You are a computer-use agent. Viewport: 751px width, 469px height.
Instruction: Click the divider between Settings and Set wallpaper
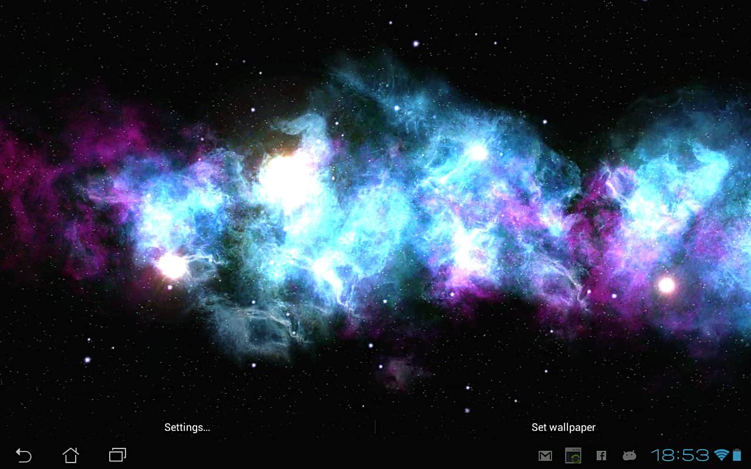tap(375, 427)
